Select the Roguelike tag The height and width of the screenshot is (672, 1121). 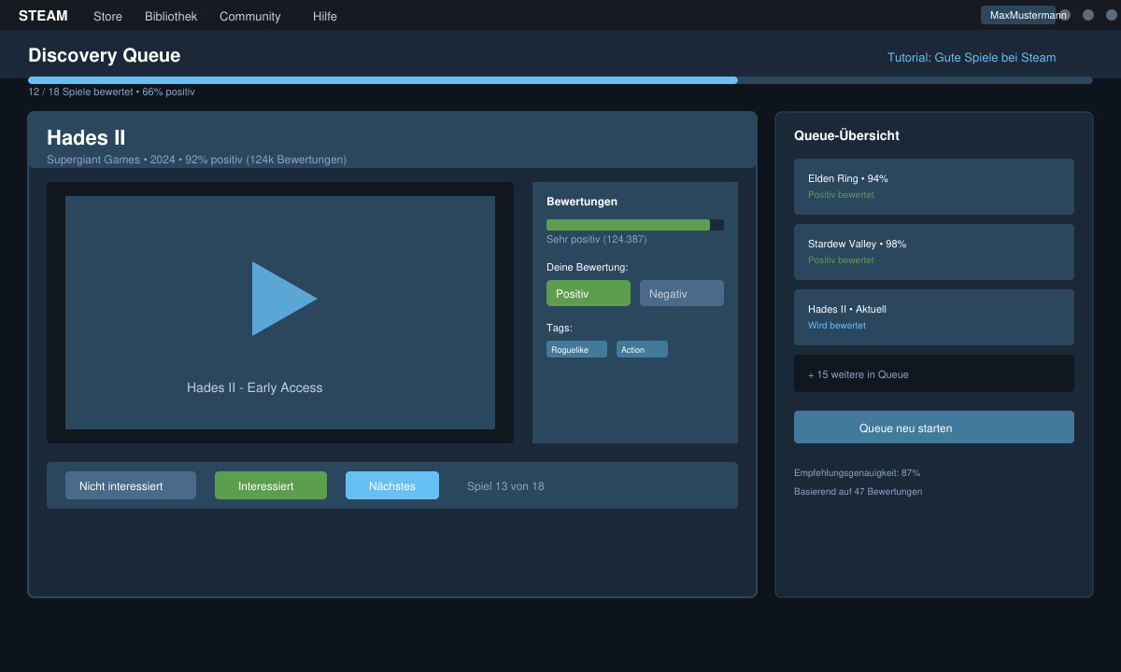pyautogui.click(x=576, y=349)
